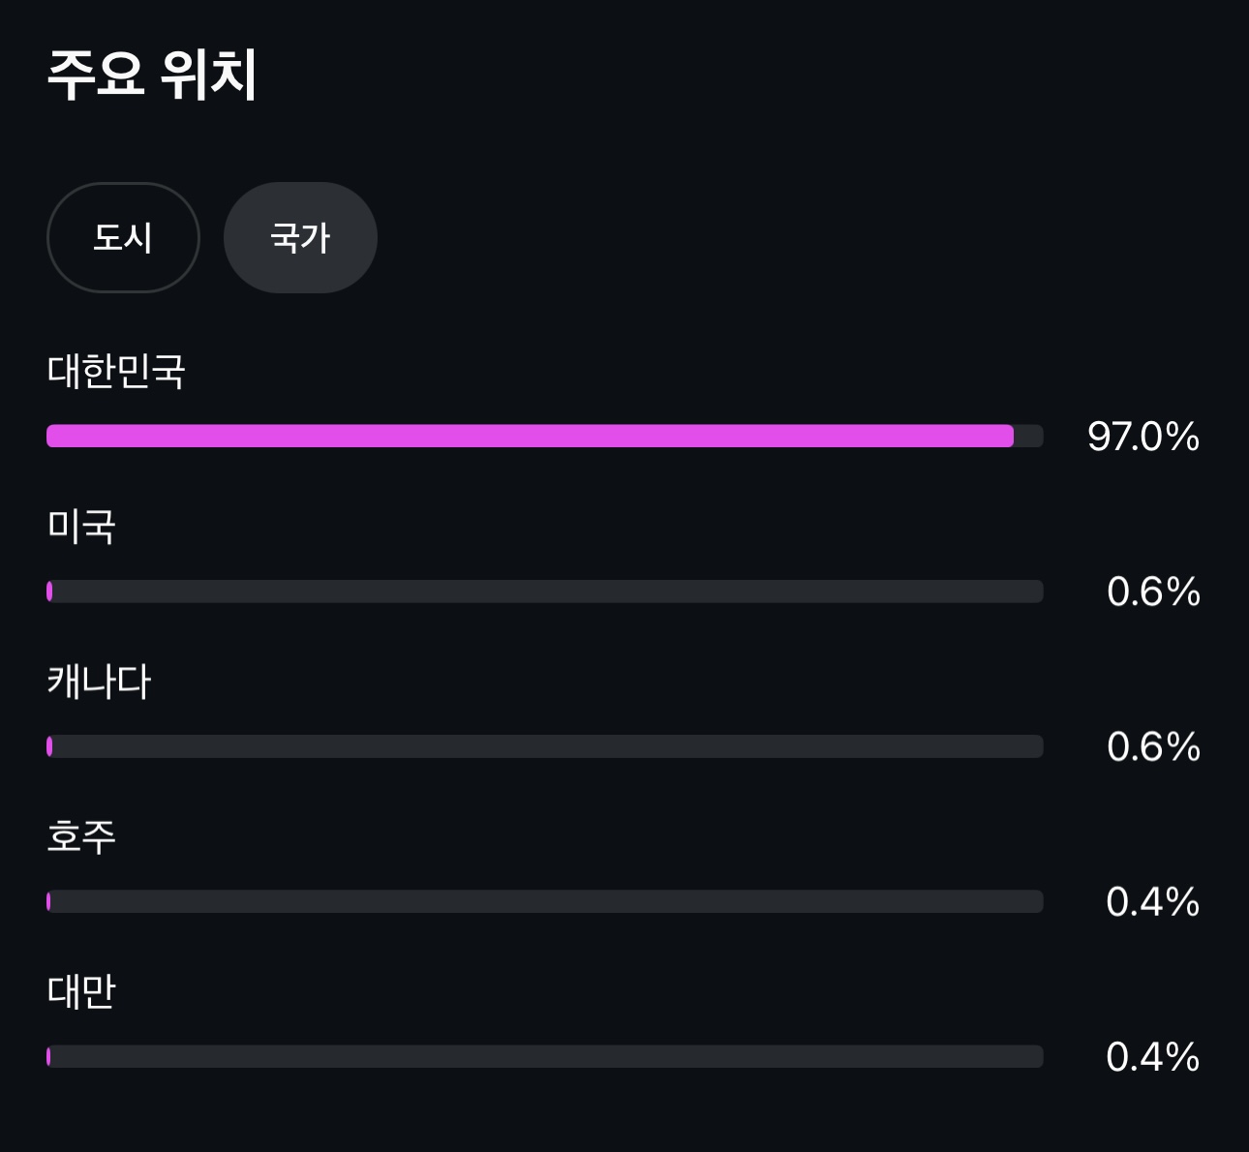Click the 캐나다 progress bar
Image resolution: width=1249 pixels, height=1152 pixels.
(x=545, y=746)
